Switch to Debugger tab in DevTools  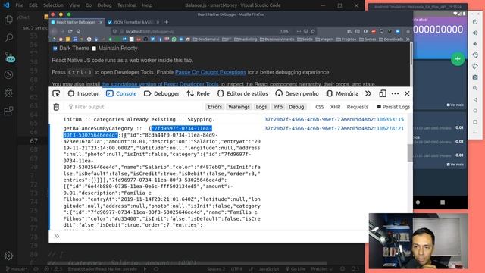coord(161,93)
